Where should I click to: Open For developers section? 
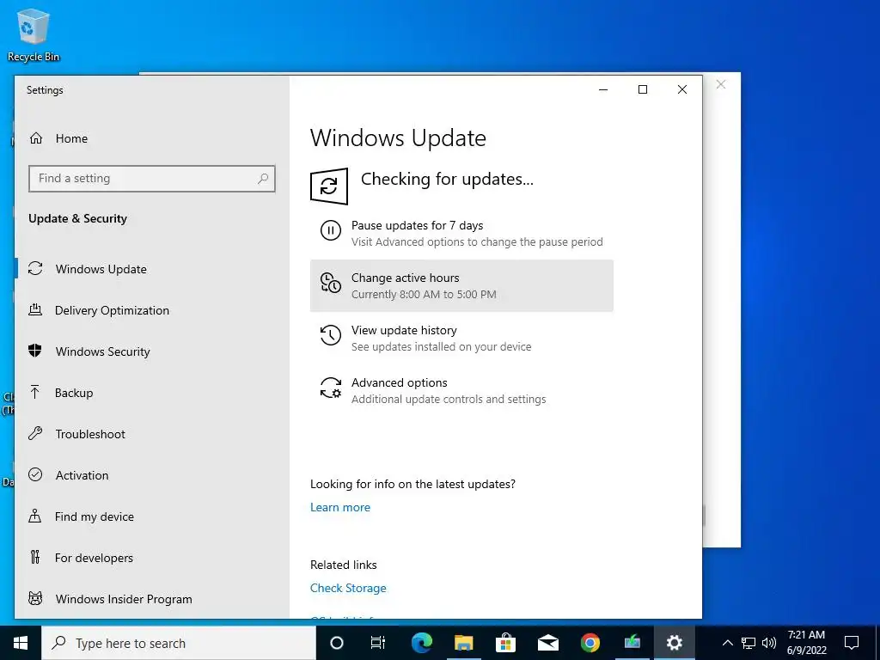151,557
